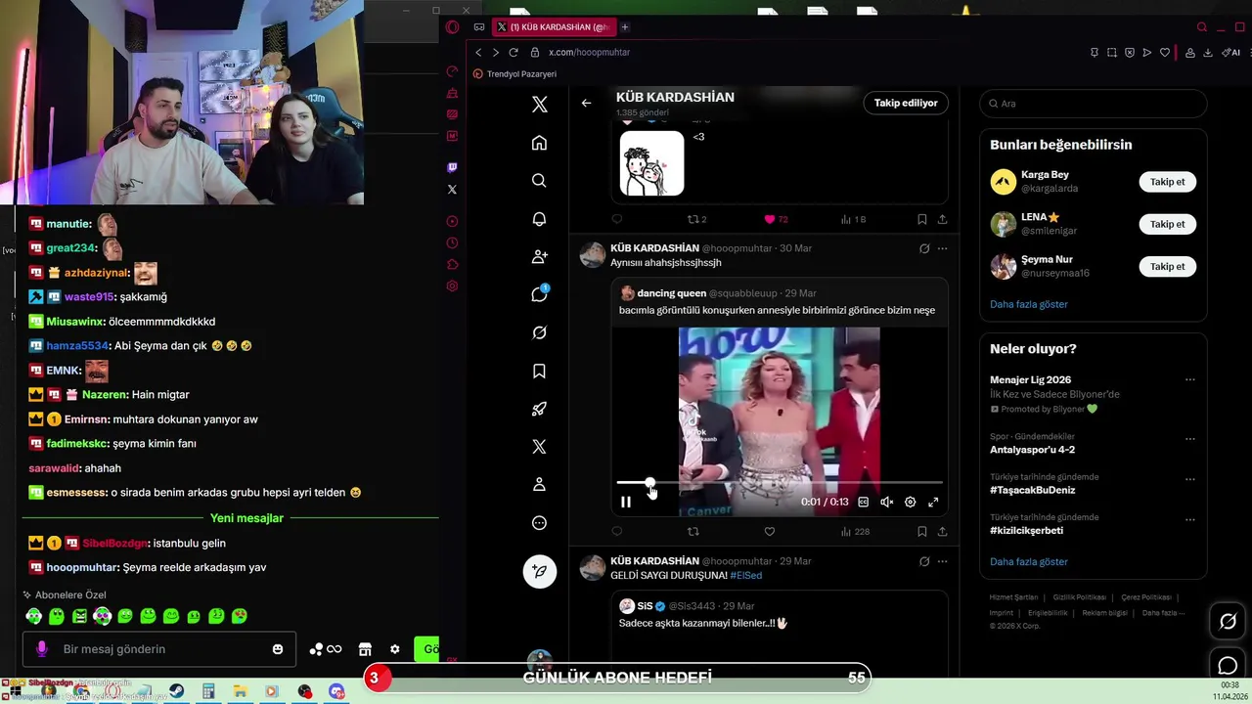Screen dimensions: 1252x704
Task: Unlike the post with 72 likes
Action: 770,220
